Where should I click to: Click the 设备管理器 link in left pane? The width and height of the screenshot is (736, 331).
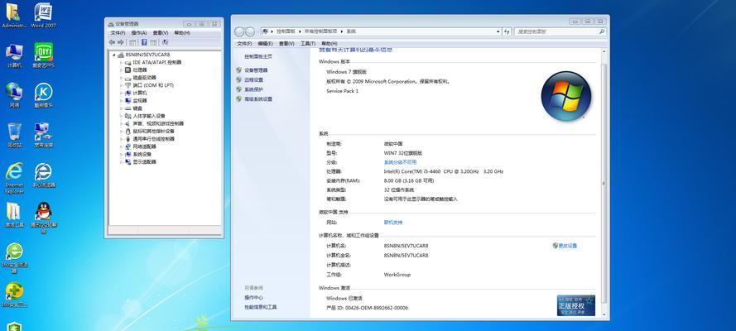click(x=256, y=70)
